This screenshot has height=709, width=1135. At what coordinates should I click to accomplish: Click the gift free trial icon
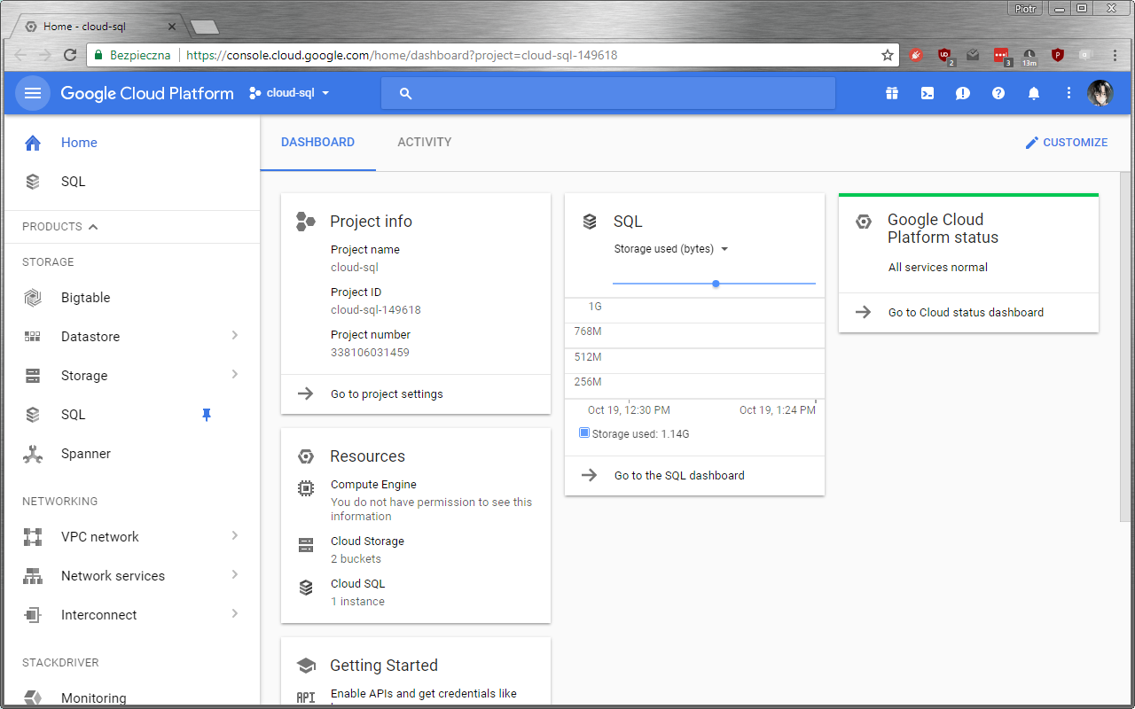(x=891, y=93)
